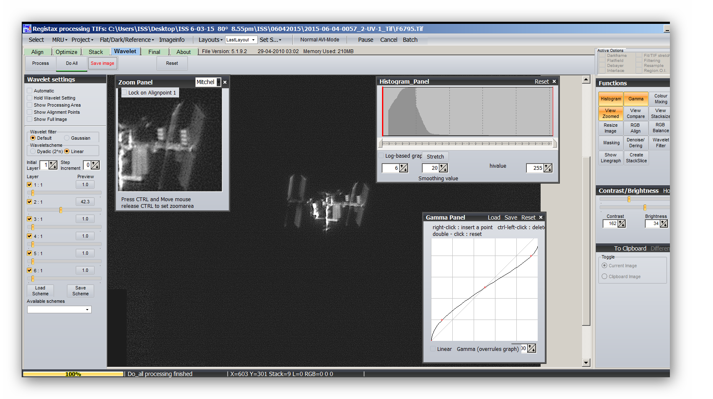This screenshot has width=713, height=399.
Task: Open the Denoise/Dering function
Action: pyautogui.click(x=636, y=143)
